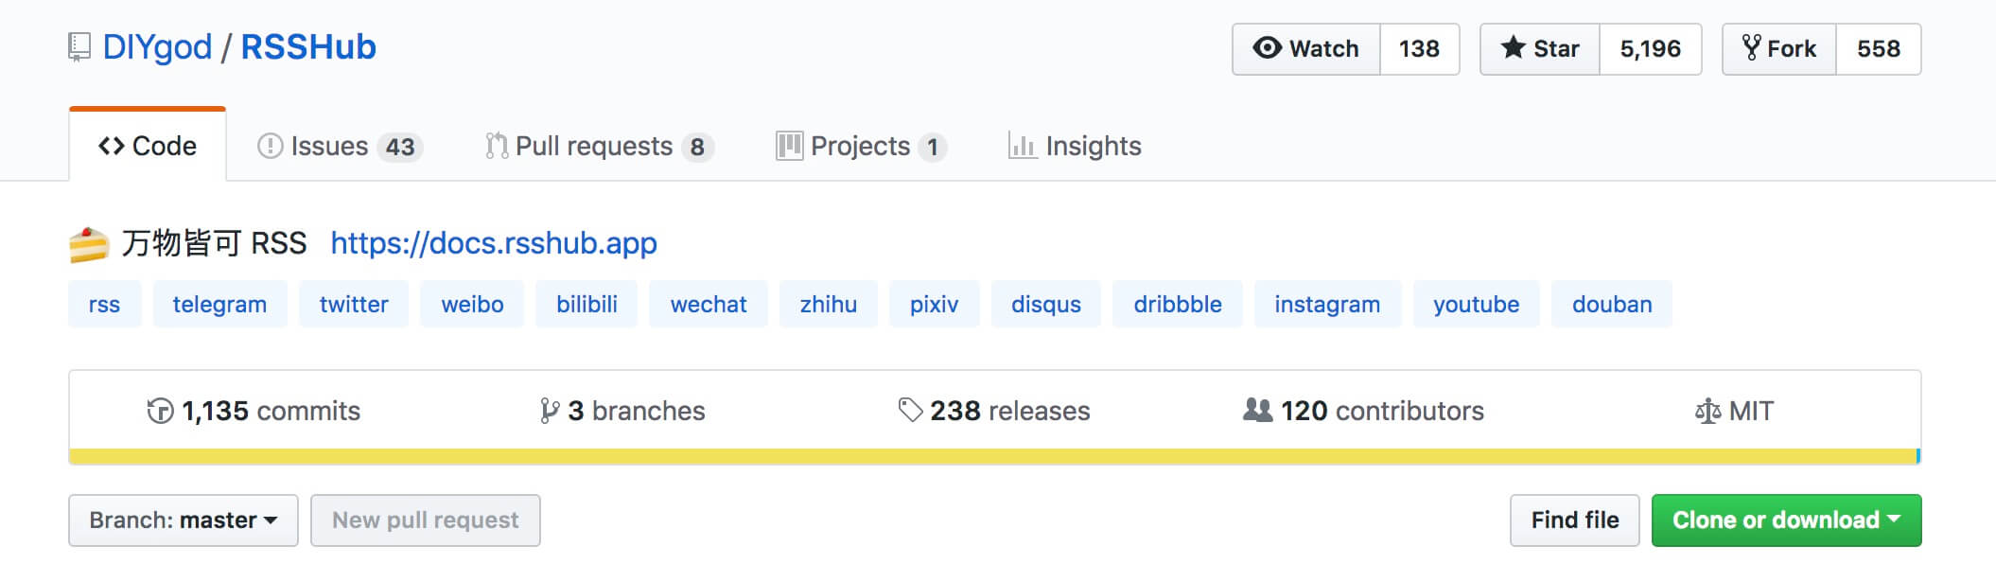Star the RSSHub repository
This screenshot has height=564, width=1996.
(1540, 48)
